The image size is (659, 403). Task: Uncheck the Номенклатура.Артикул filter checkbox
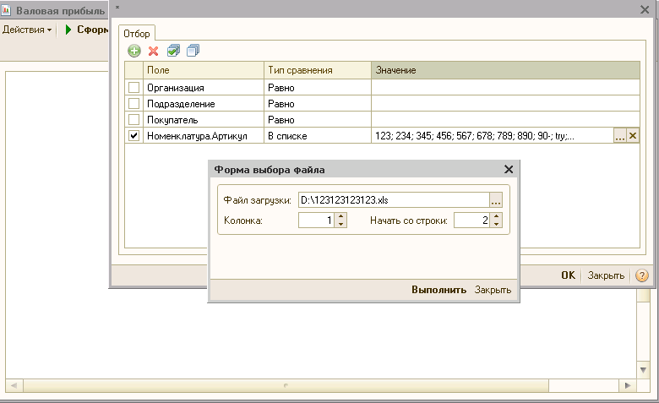coord(133,135)
